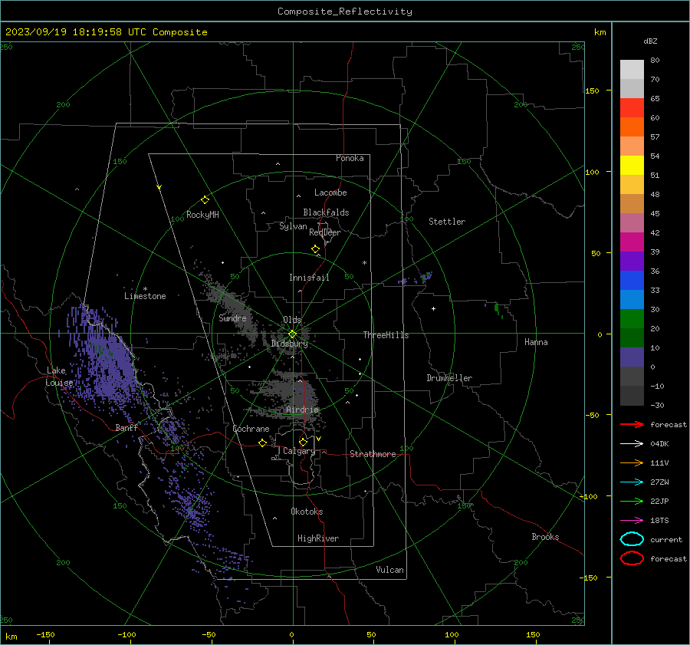Image resolution: width=690 pixels, height=645 pixels.
Task: Click the Lacombe city label
Action: point(330,193)
